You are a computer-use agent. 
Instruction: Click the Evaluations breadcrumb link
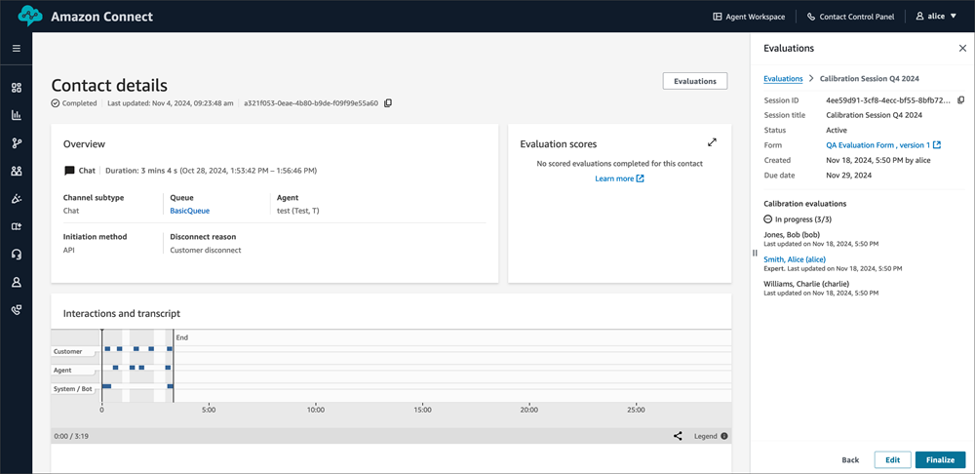click(x=783, y=78)
